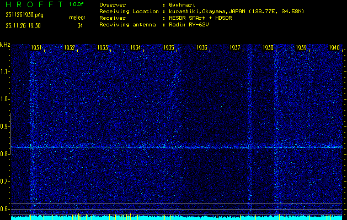The width and height of the screenshot is (347, 220).
Task: Click the HROFFT title text
Action: tap(34, 4)
